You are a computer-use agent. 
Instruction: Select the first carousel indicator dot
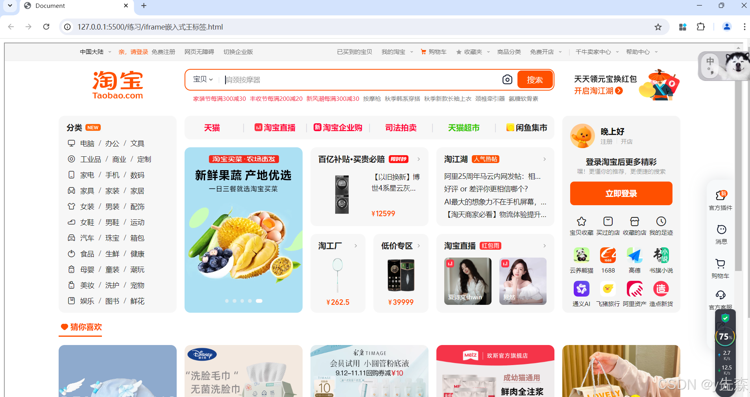click(227, 301)
